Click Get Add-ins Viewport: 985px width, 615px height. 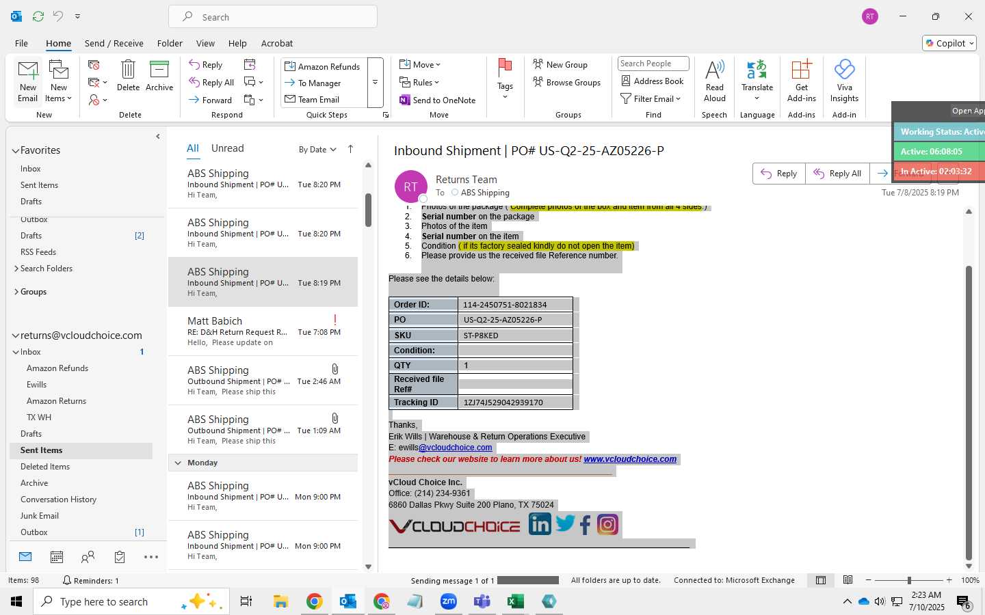coord(802,81)
